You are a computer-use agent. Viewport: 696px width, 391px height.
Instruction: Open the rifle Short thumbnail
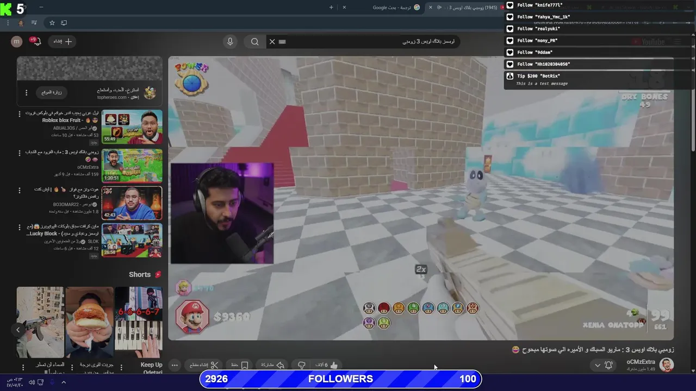pos(41,322)
